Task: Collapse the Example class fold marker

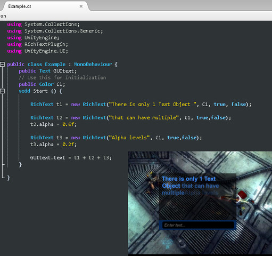Action: click(x=2, y=65)
